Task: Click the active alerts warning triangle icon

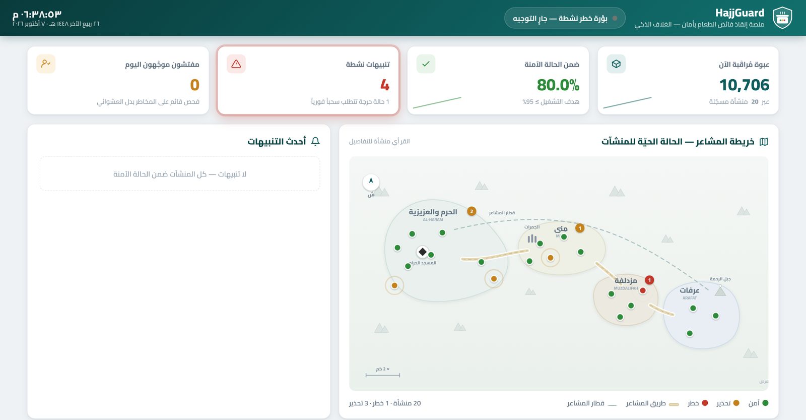Action: [236, 64]
